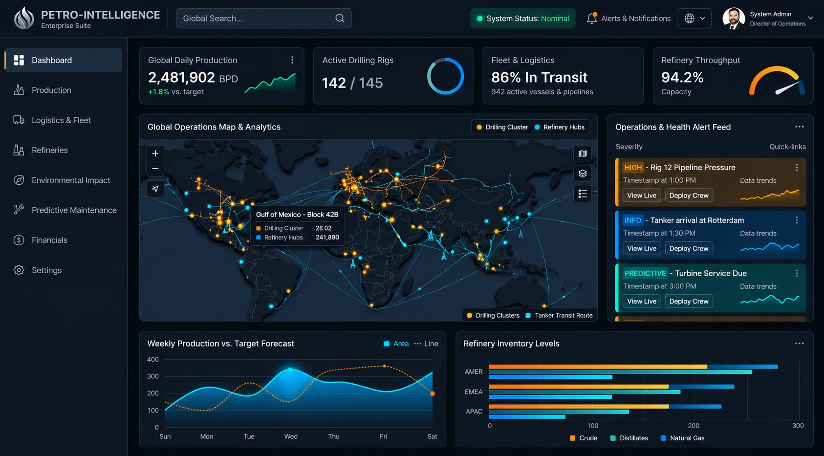Open the map list legend icon
Viewport: 824px width, 456px height.
[583, 194]
